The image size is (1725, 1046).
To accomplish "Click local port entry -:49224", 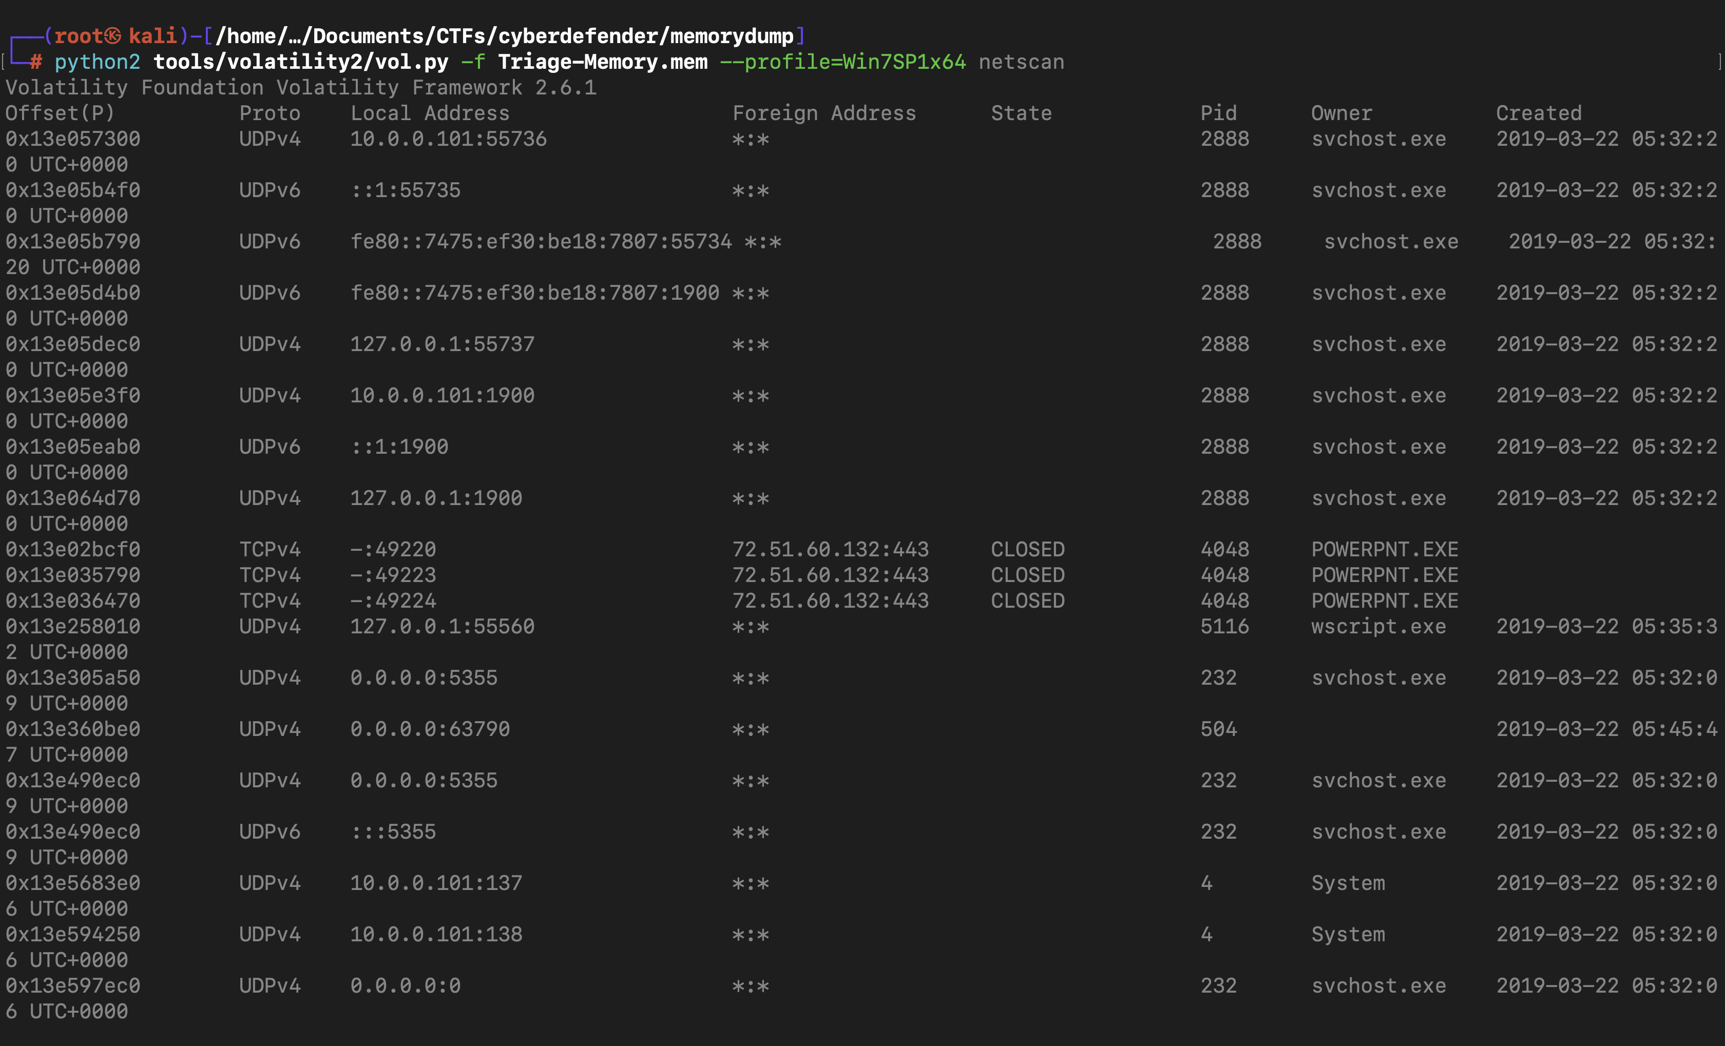I will 393,601.
